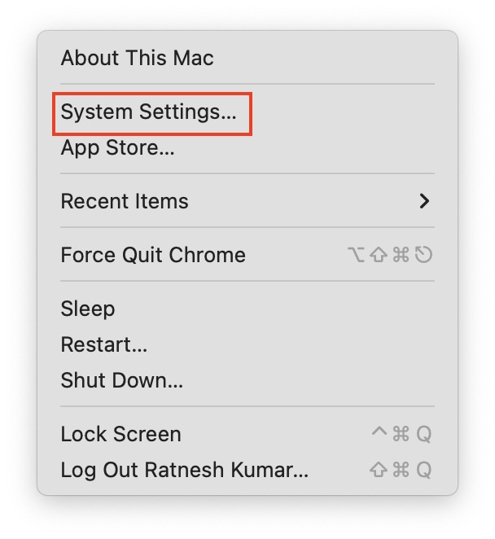This screenshot has height=539, width=495.
Task: Launch App Store menu entry
Action: pos(117,148)
